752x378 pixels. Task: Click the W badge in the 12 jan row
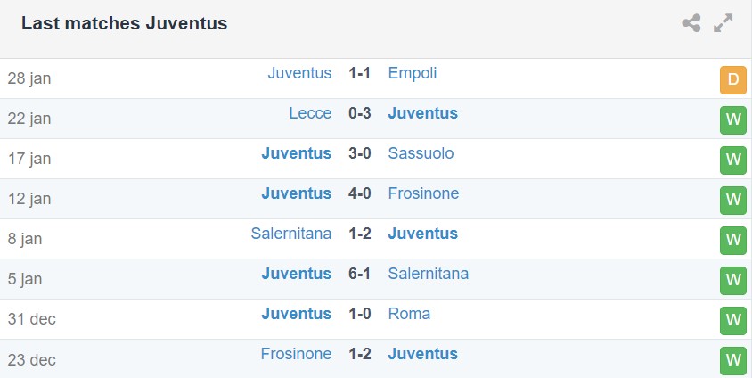(x=732, y=201)
